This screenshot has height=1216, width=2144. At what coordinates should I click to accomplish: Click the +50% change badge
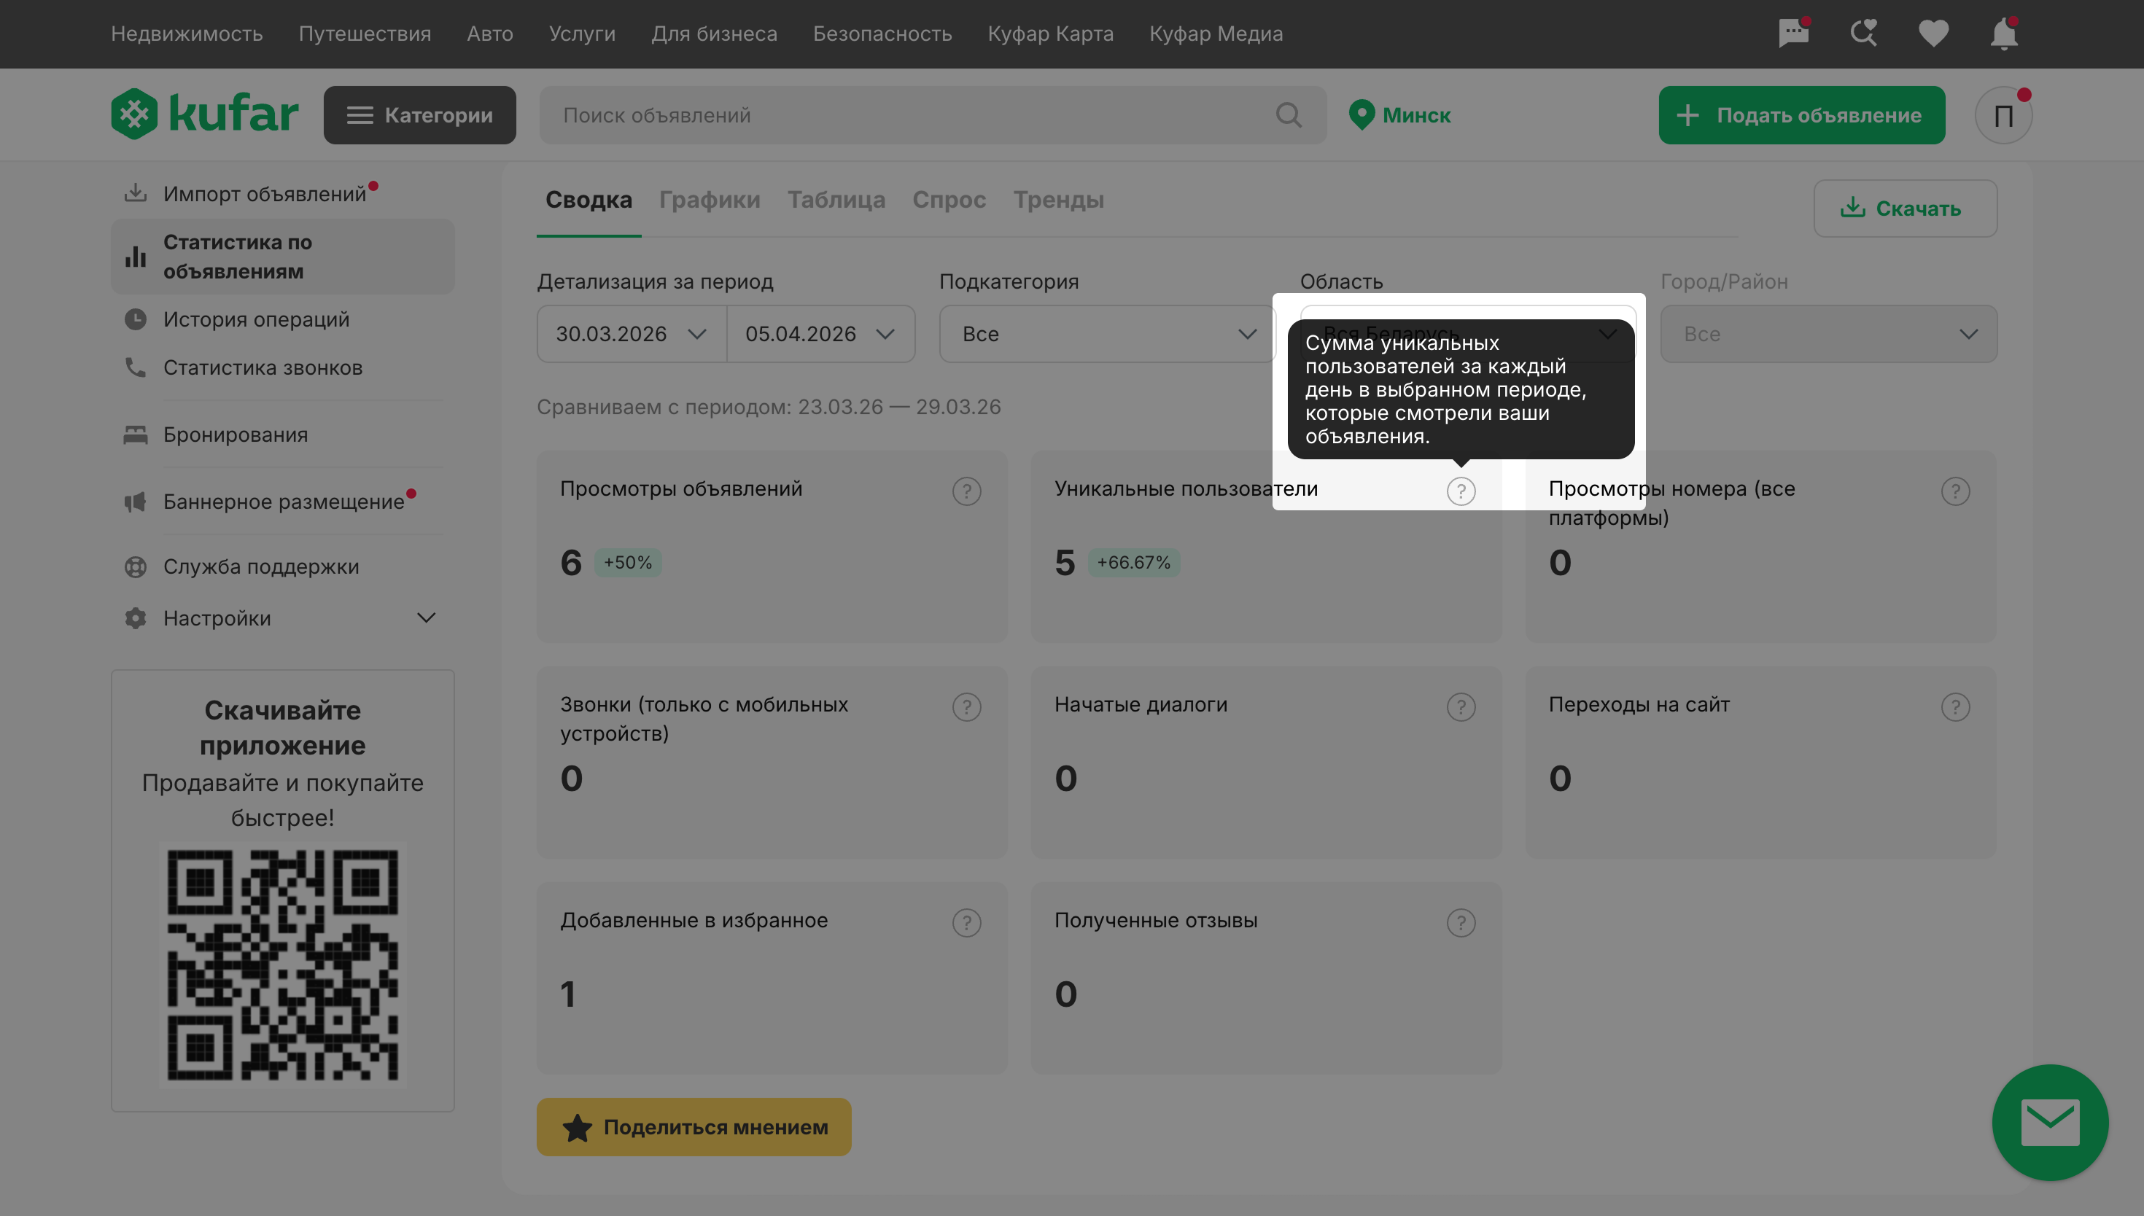(x=628, y=562)
